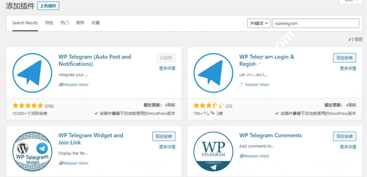Select the 推荐 tab
Viewport: 367px width, 177px height.
pos(80,23)
